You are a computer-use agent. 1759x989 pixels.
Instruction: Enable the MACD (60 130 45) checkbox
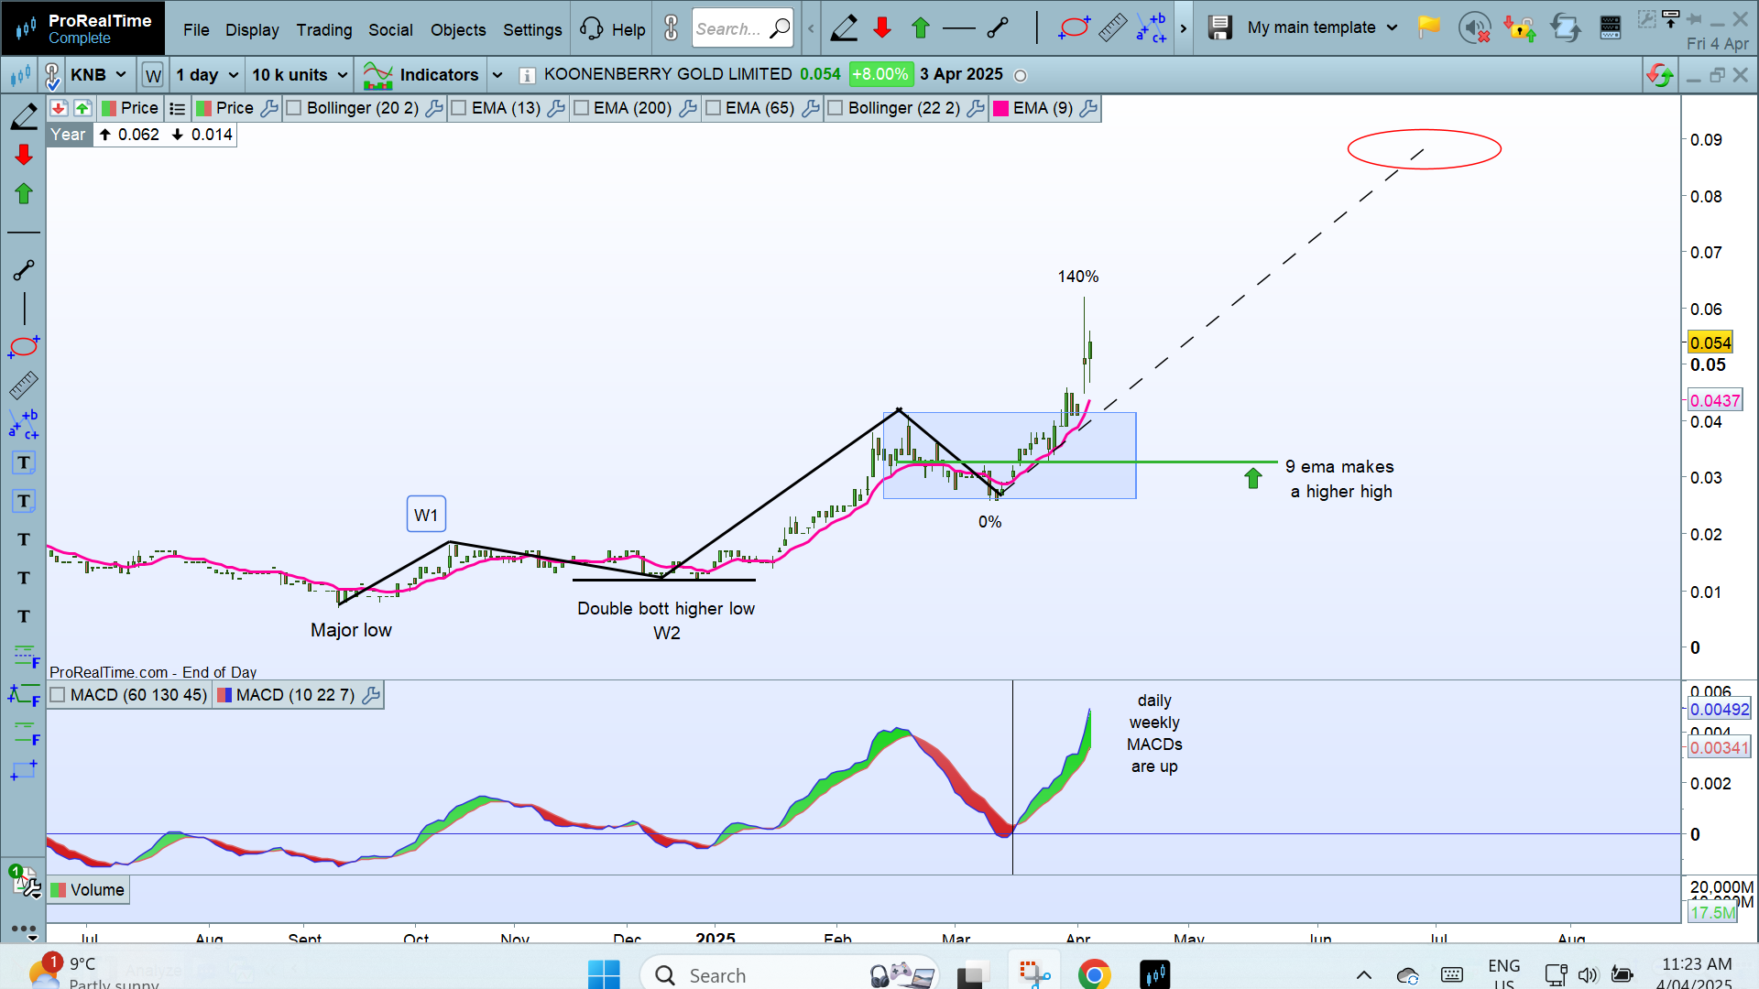point(58,695)
